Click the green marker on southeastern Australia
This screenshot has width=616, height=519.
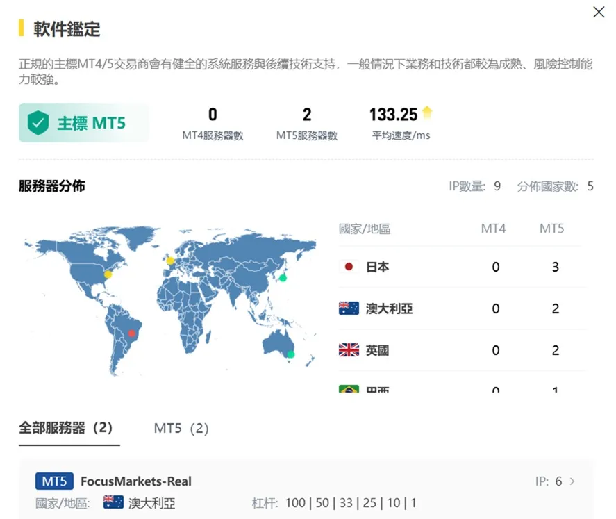coord(291,354)
